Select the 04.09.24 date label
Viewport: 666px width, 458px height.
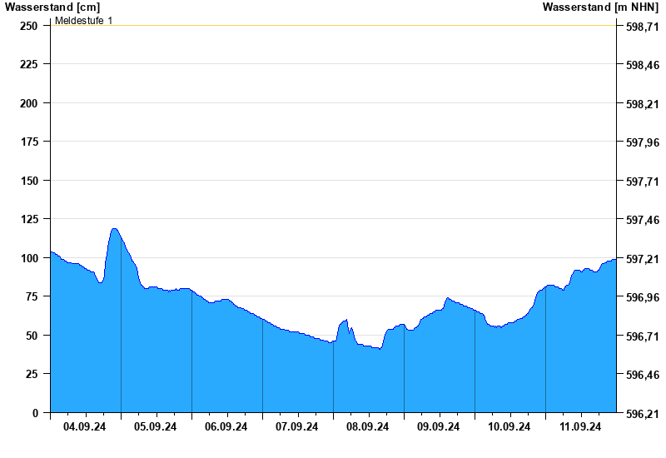tap(85, 427)
